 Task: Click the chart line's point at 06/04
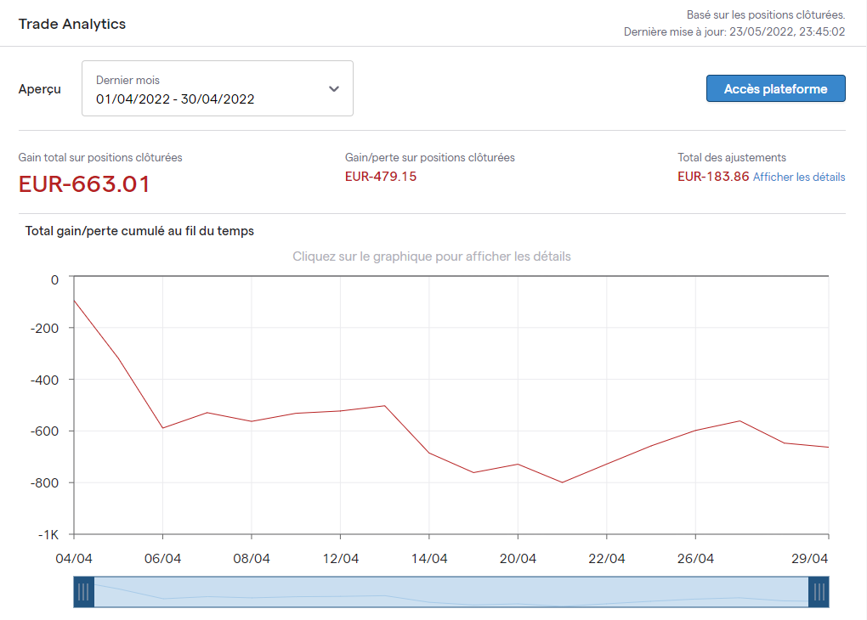pos(162,428)
